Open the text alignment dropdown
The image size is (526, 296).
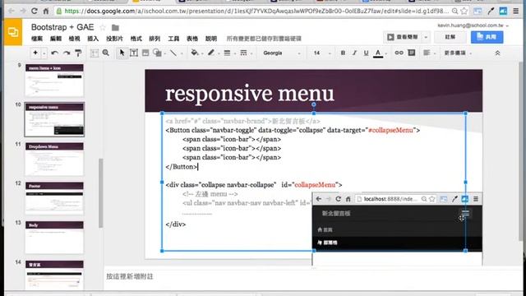(428, 53)
